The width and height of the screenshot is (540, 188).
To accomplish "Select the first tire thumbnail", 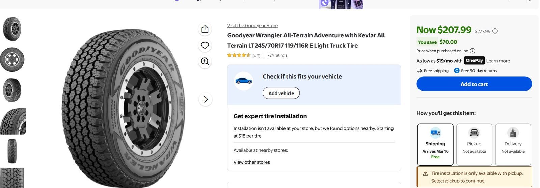I will (12, 29).
